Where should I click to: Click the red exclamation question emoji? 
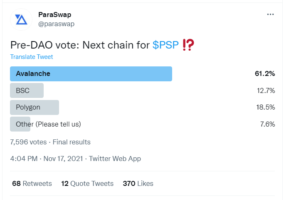(188, 45)
